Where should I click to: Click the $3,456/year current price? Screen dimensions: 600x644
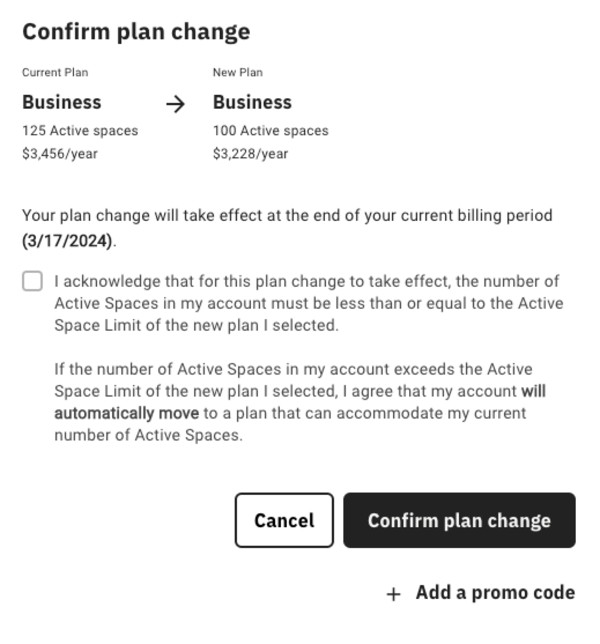coord(60,154)
